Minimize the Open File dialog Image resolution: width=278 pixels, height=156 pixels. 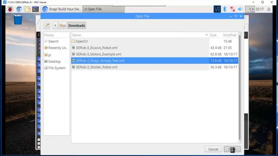coord(231,16)
